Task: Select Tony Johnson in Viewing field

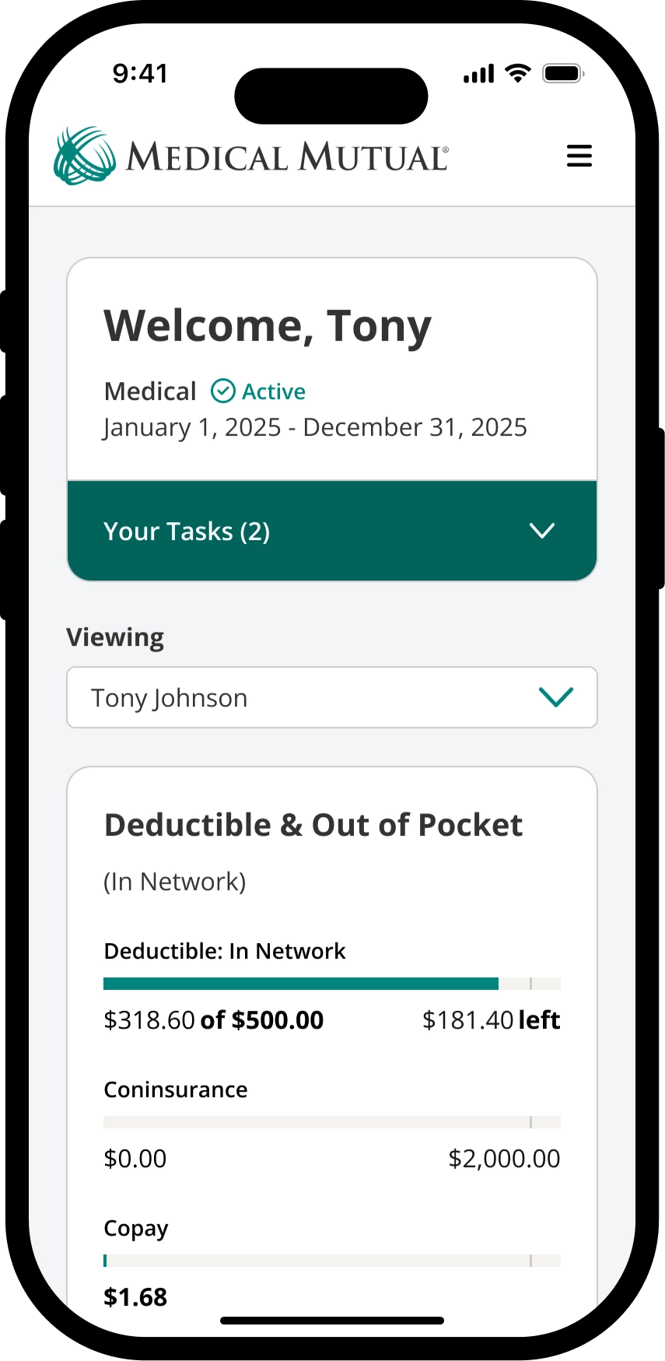Action: coord(170,698)
